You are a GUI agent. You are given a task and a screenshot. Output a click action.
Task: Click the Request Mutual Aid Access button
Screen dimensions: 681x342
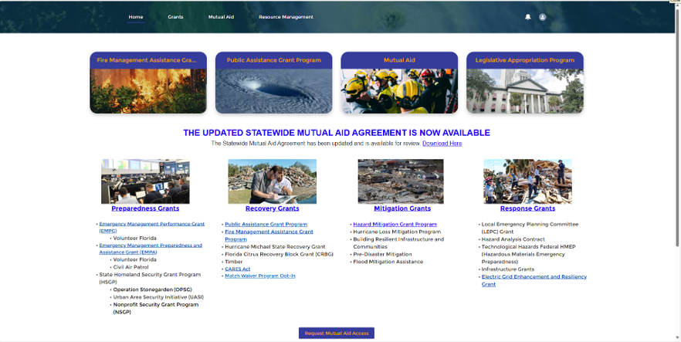click(337, 333)
